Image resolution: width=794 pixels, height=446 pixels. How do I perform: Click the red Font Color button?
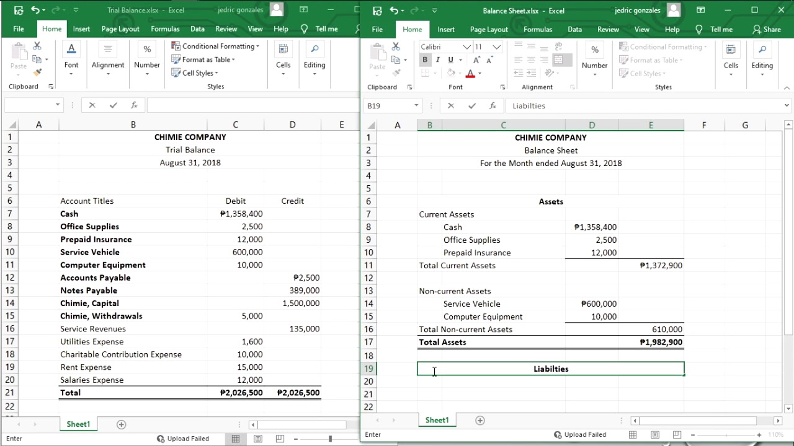(x=470, y=74)
